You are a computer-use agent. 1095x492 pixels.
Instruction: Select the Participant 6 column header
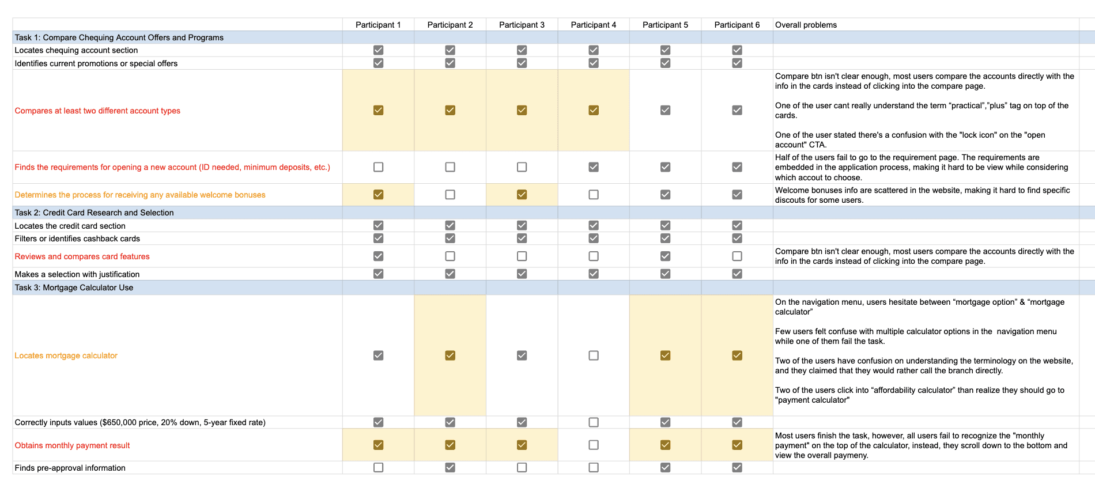(737, 25)
